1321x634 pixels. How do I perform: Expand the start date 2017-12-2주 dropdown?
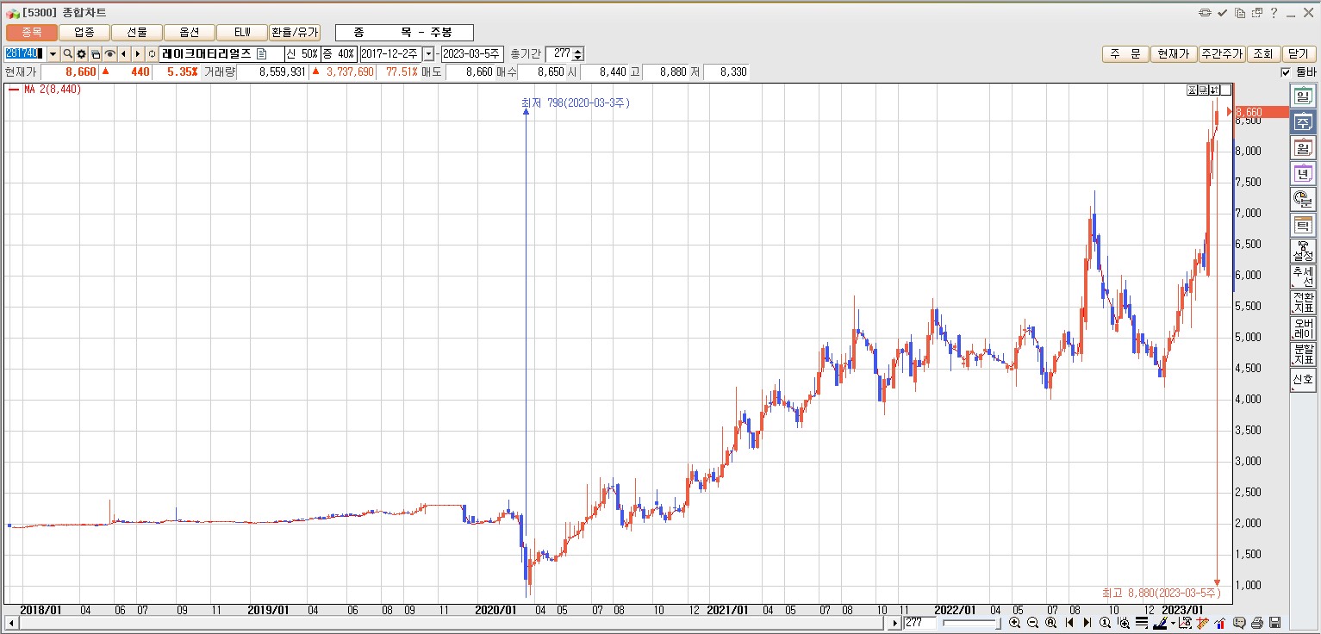point(428,53)
